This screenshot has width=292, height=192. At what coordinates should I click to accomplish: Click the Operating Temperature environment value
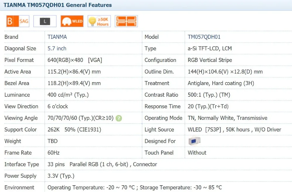click(x=135, y=187)
